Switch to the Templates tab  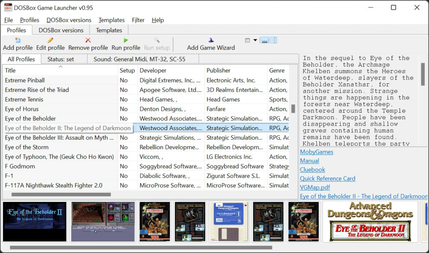click(x=109, y=30)
